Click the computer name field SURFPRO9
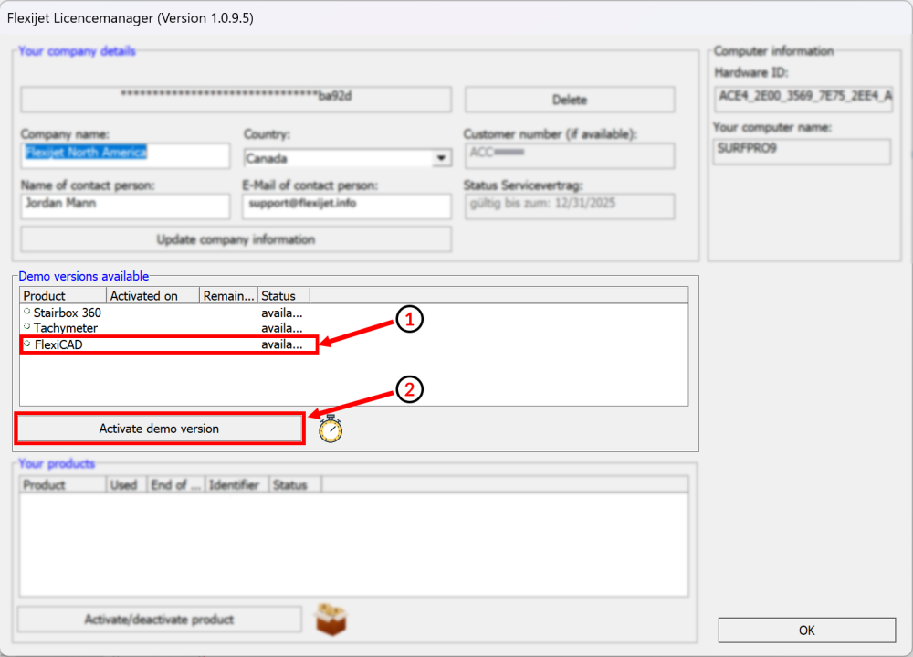This screenshot has width=913, height=657. pyautogui.click(x=802, y=152)
